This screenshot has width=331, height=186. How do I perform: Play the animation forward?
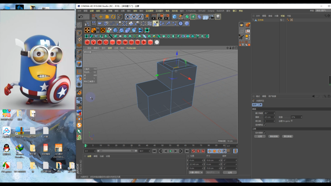[171, 151]
